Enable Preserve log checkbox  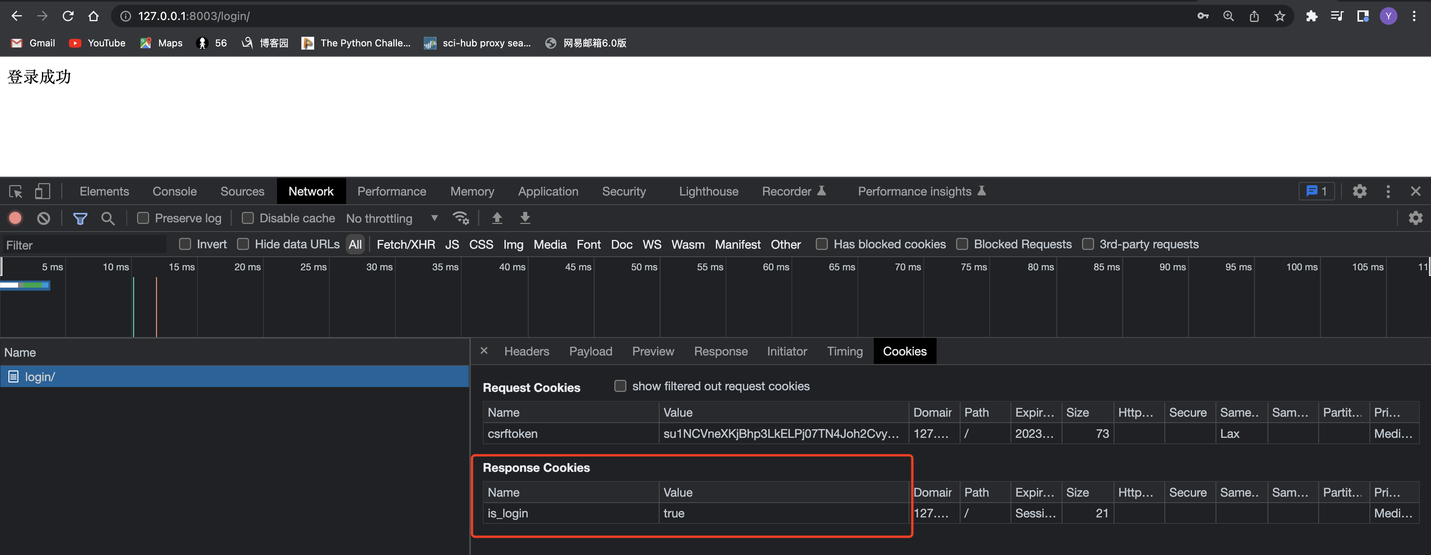click(x=143, y=218)
